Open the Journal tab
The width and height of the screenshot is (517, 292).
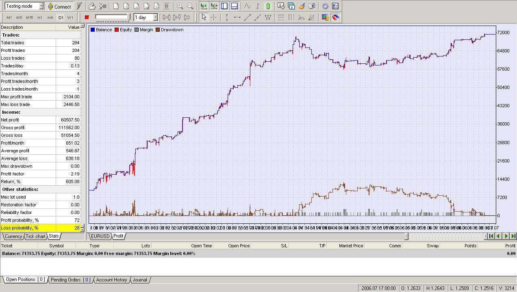click(x=140, y=280)
